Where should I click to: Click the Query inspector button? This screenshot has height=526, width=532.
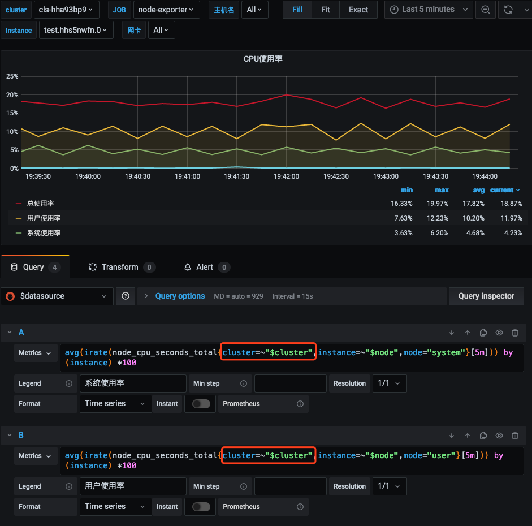(486, 296)
